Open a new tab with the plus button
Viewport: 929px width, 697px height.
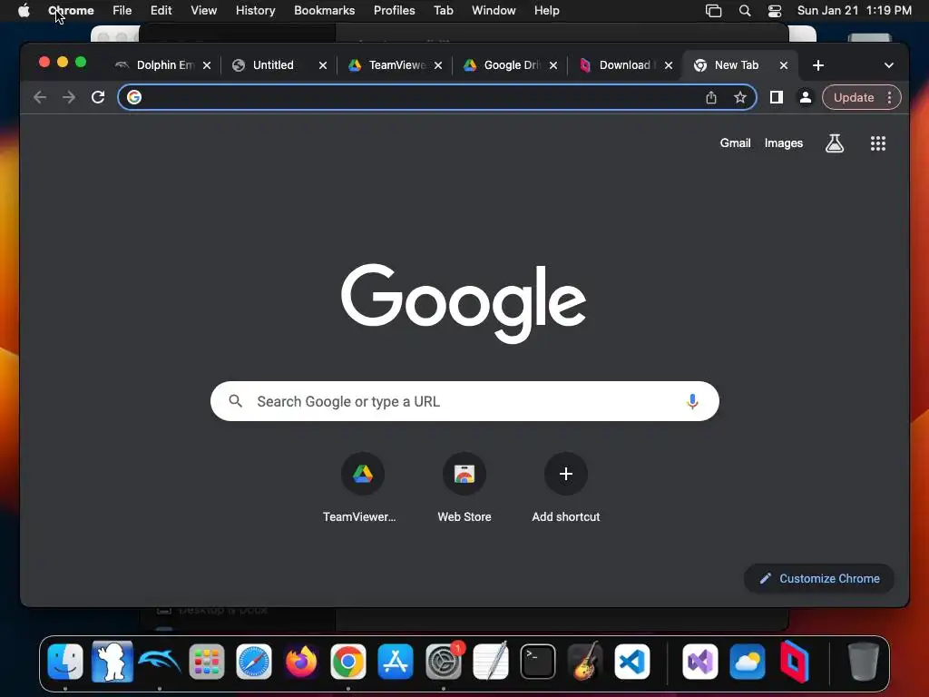tap(818, 65)
